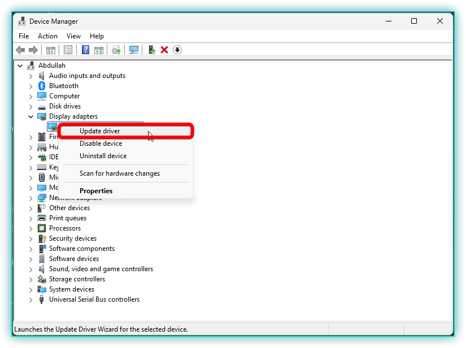The height and width of the screenshot is (348, 466).
Task: Select the Print queues label
Action: (x=68, y=218)
